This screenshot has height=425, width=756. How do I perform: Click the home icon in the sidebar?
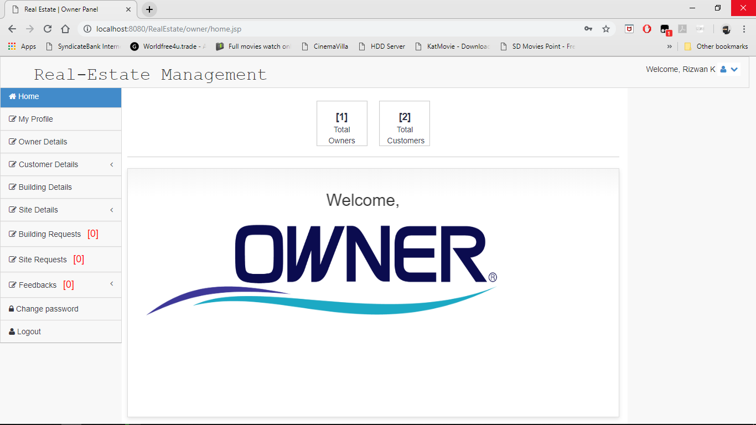point(13,96)
